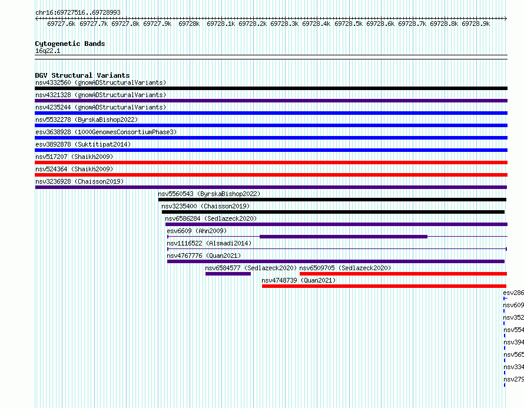This screenshot has width=524, height=408.
Task: Select the 69728.5k ruler tick label
Action: point(349,24)
